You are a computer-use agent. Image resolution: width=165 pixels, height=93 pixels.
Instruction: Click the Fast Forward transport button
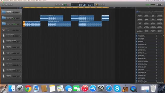click(x=60, y=5)
